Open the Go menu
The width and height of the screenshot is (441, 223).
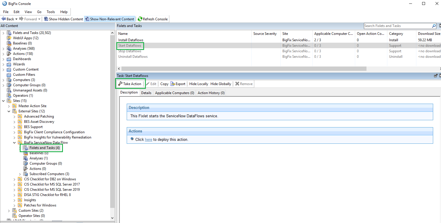[x=39, y=12]
